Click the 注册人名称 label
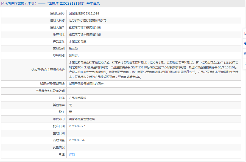Image resolution: width=246 pixels, height=162 pixels. click(x=57, y=20)
